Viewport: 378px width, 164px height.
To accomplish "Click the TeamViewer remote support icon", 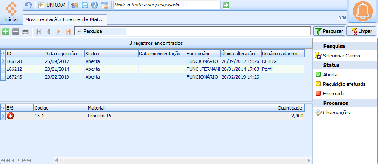I will [x=84, y=5].
